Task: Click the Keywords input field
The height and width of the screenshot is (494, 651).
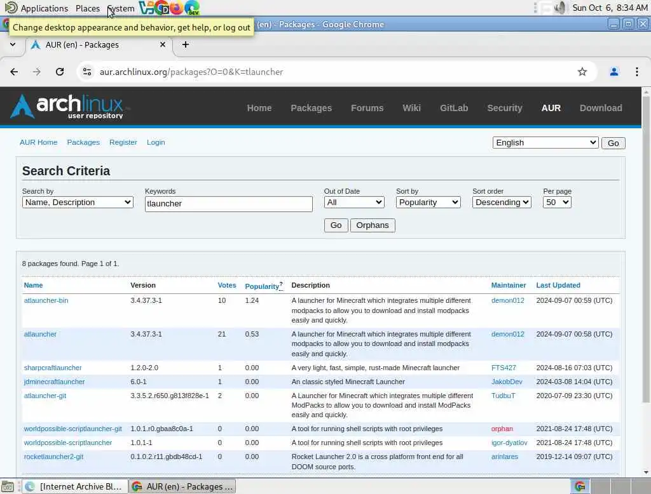Action: coord(229,204)
